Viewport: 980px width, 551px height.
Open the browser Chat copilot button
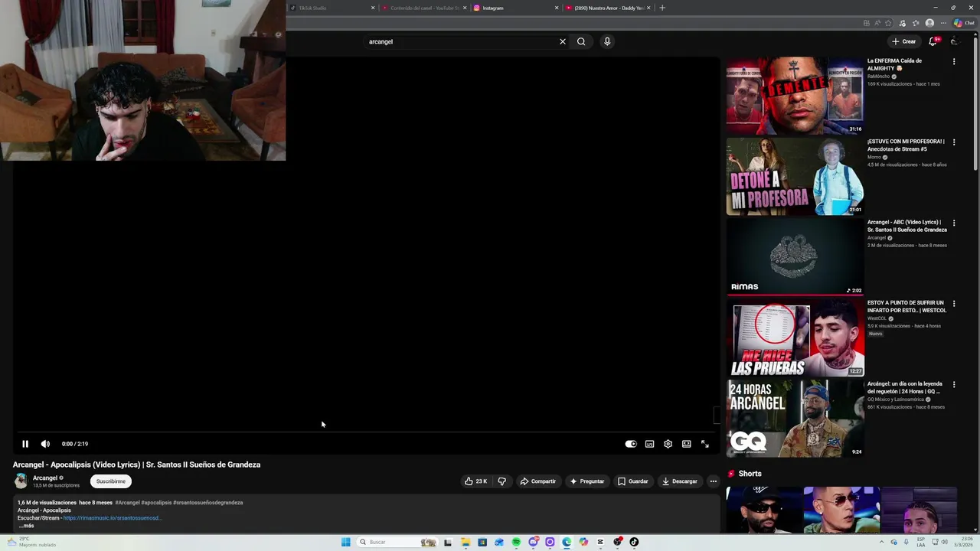(964, 23)
